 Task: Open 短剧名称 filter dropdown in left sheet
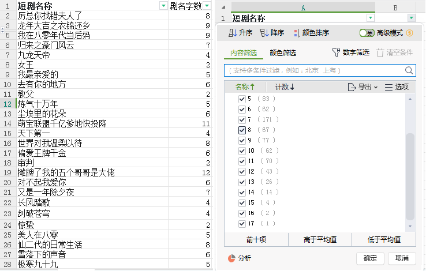point(163,5)
